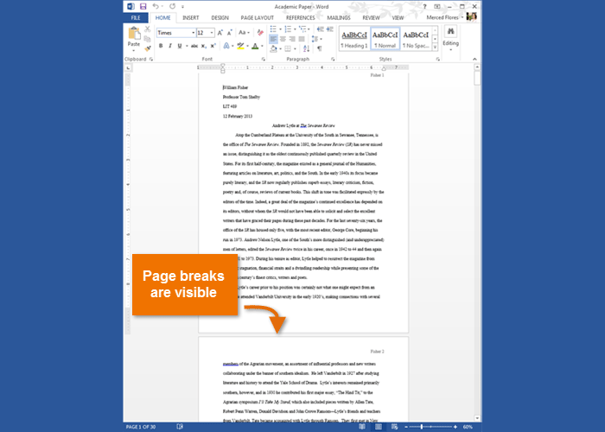Show paragraph marks
This screenshot has height=432, width=605.
click(x=320, y=48)
